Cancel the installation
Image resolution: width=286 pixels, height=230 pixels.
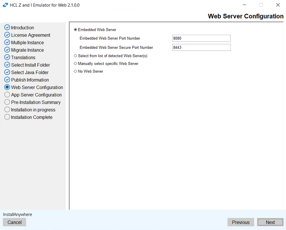[14, 222]
